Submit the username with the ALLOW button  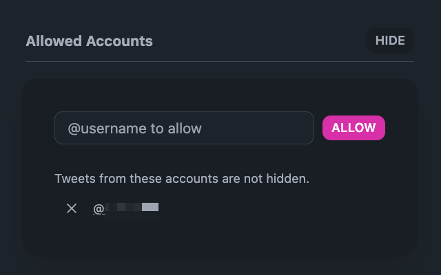(353, 128)
